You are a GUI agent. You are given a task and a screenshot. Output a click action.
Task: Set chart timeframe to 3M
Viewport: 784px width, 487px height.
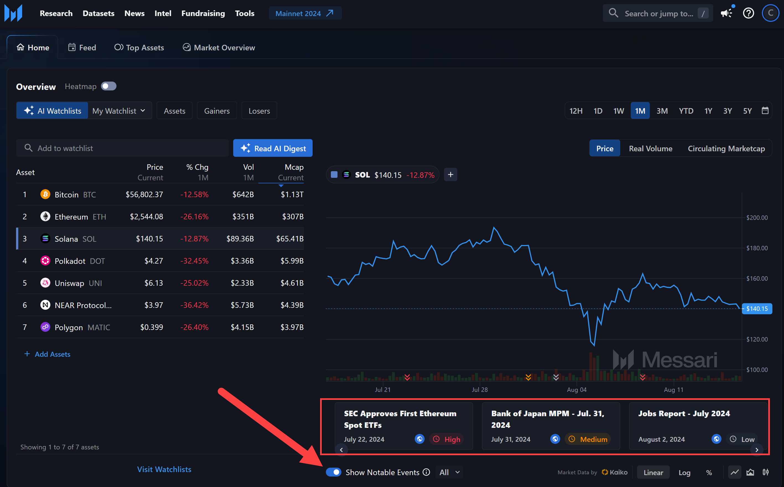[662, 111]
